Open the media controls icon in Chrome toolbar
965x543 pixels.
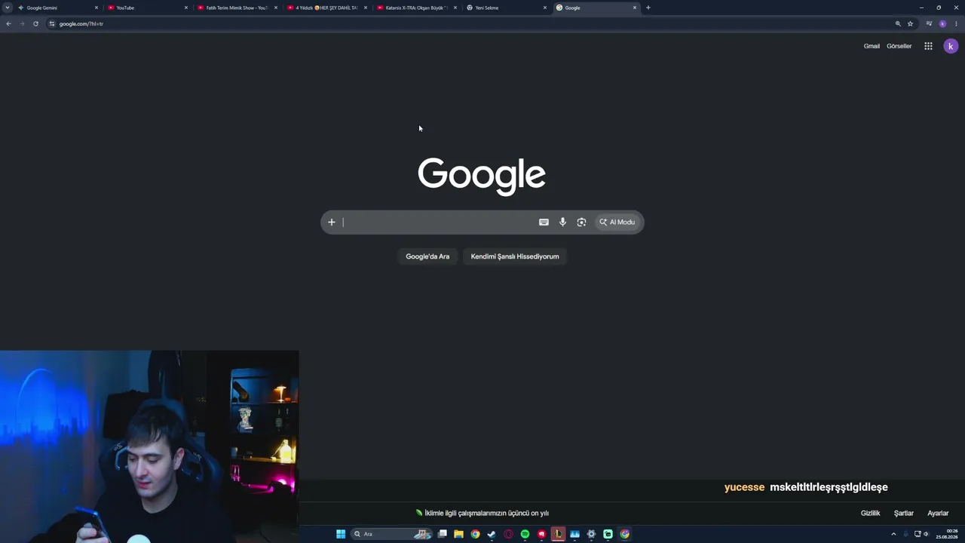tap(929, 23)
